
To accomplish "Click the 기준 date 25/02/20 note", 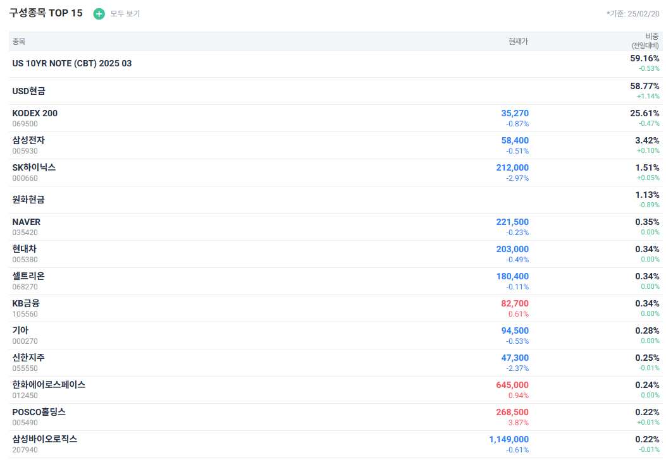I will click(633, 13).
